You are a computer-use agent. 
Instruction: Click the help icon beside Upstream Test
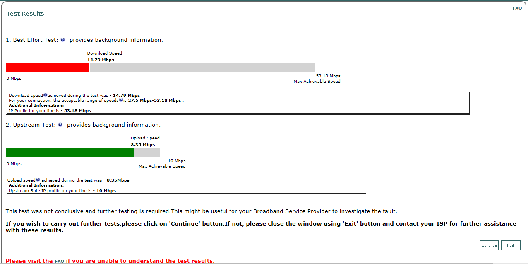click(60, 125)
